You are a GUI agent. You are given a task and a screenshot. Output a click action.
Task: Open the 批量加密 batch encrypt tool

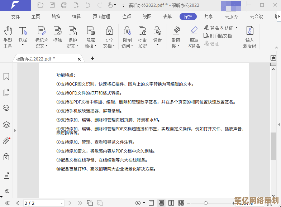click(142, 37)
